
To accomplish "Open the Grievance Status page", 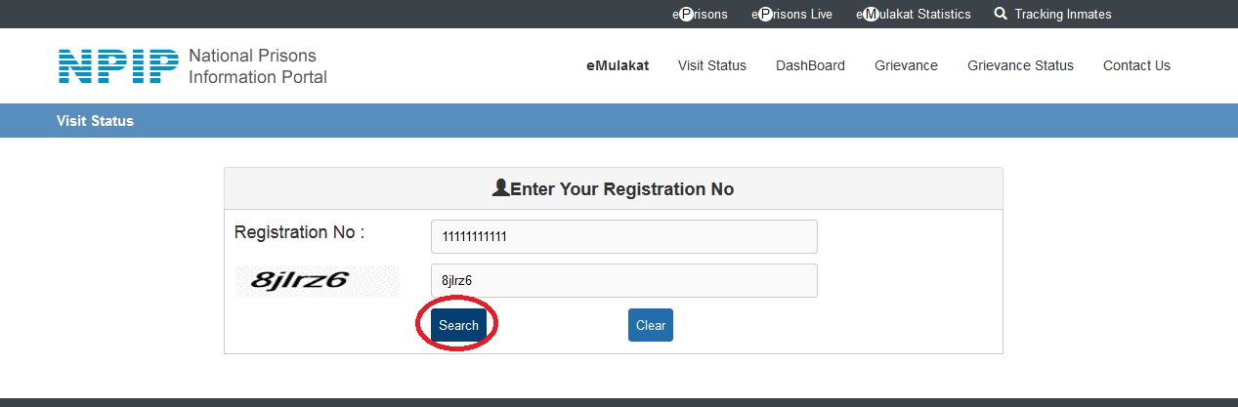I will (x=1020, y=65).
